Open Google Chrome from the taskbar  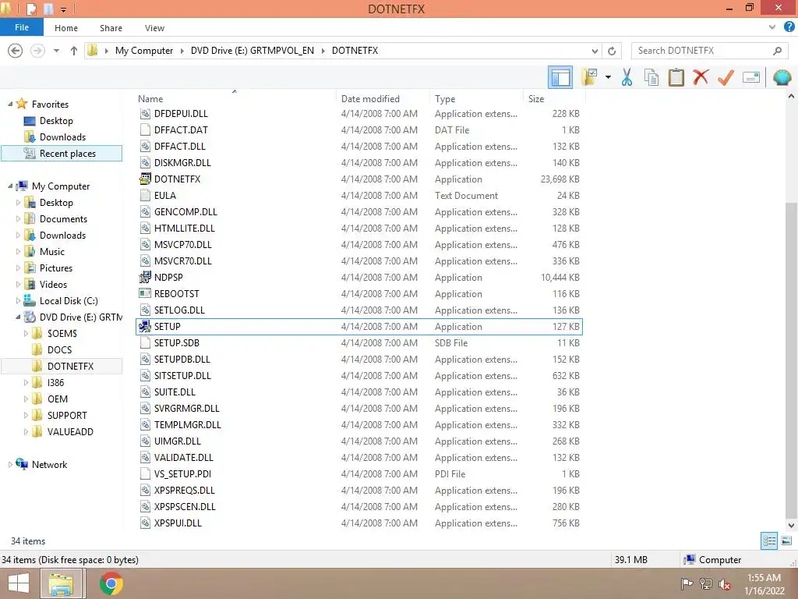click(111, 583)
